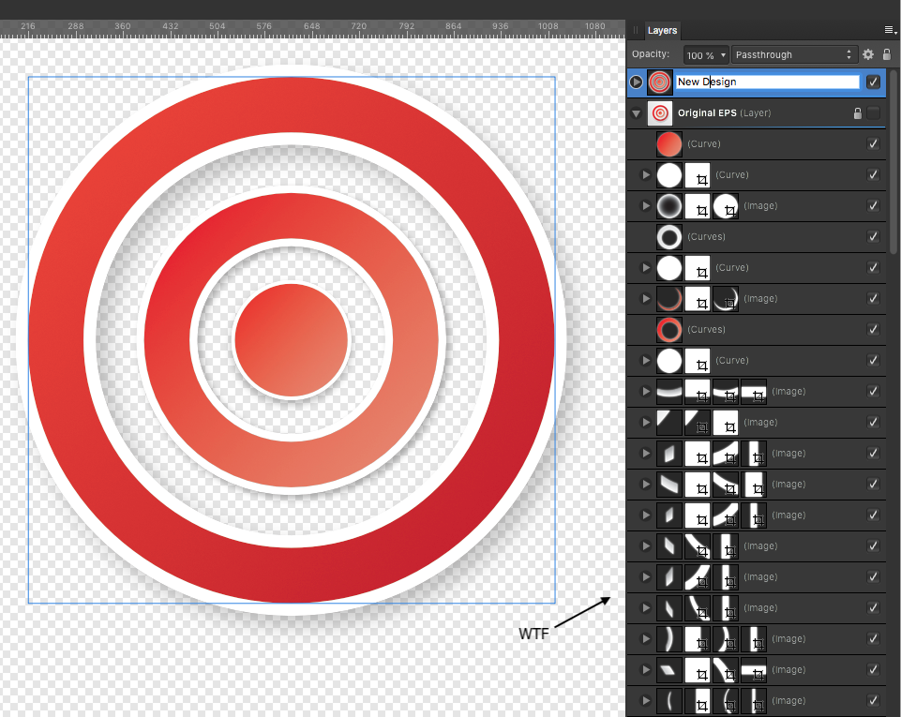
Task: Collapse the Original EPS layer
Action: point(636,113)
